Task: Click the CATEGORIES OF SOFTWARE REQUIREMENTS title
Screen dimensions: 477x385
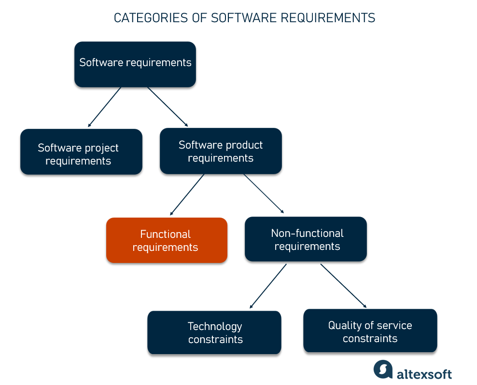Action: click(x=244, y=17)
